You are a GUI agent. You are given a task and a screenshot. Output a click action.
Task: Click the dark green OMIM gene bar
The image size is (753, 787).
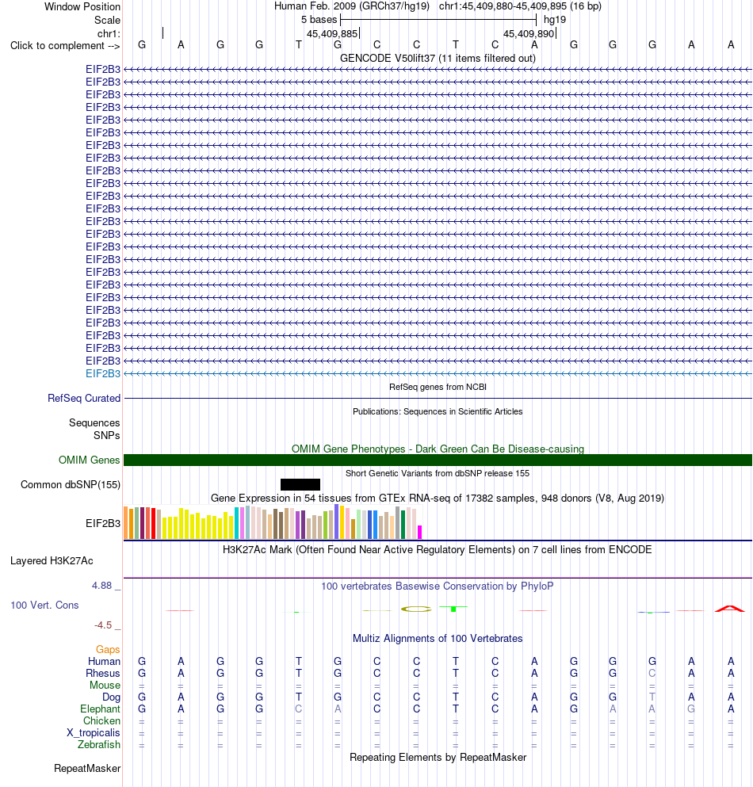click(x=438, y=460)
